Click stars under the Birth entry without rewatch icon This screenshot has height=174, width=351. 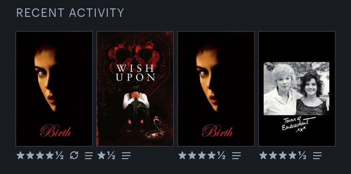point(202,155)
